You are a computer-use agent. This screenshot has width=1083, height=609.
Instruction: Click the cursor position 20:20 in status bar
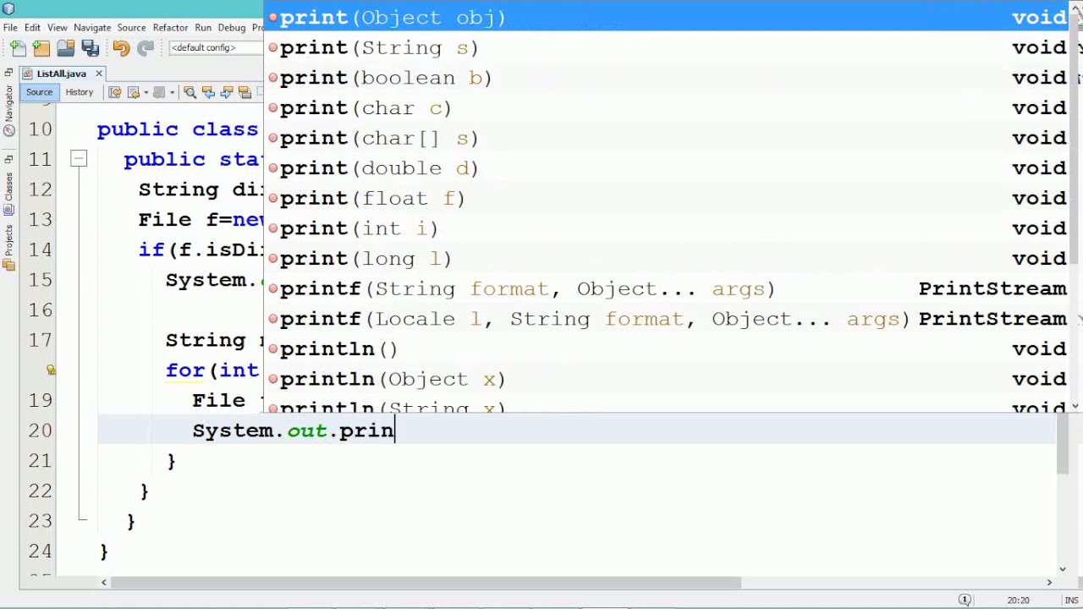[x=1019, y=601]
